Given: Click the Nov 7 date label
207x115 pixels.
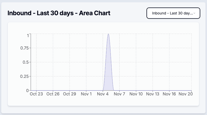Looking at the screenshot, I should pyautogui.click(x=119, y=94).
